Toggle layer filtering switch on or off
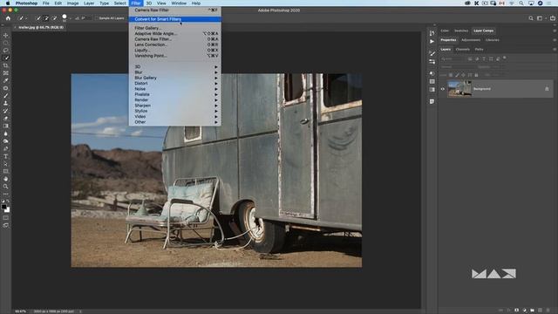This screenshot has width=558, height=314. pyautogui.click(x=504, y=58)
